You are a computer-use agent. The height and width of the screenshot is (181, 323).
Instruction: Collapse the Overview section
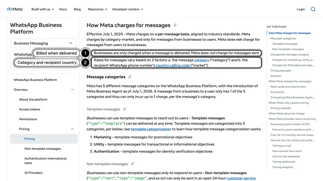pos(72,90)
